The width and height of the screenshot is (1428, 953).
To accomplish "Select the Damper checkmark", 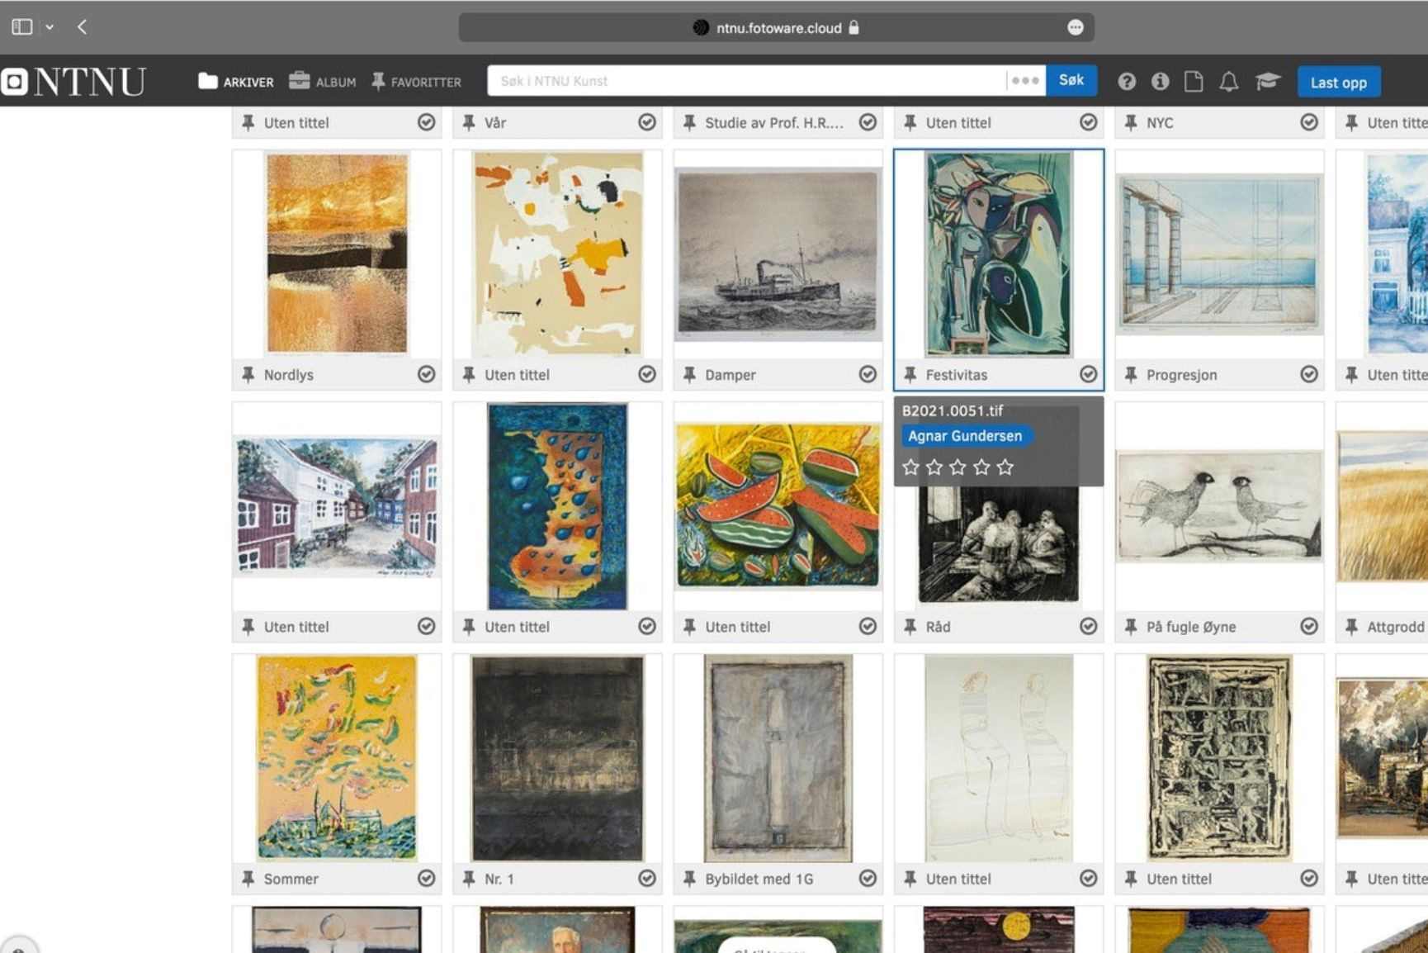I will [x=868, y=374].
